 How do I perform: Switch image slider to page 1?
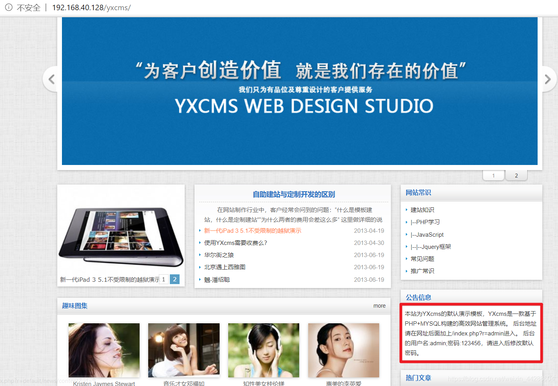(164, 279)
